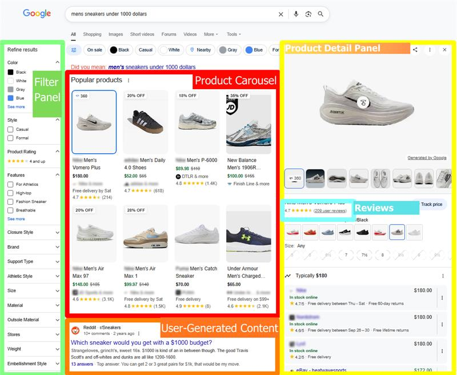Viewport: 457px width, 375px height.
Task: Select the Blue color swatch filter
Action: coord(11,98)
